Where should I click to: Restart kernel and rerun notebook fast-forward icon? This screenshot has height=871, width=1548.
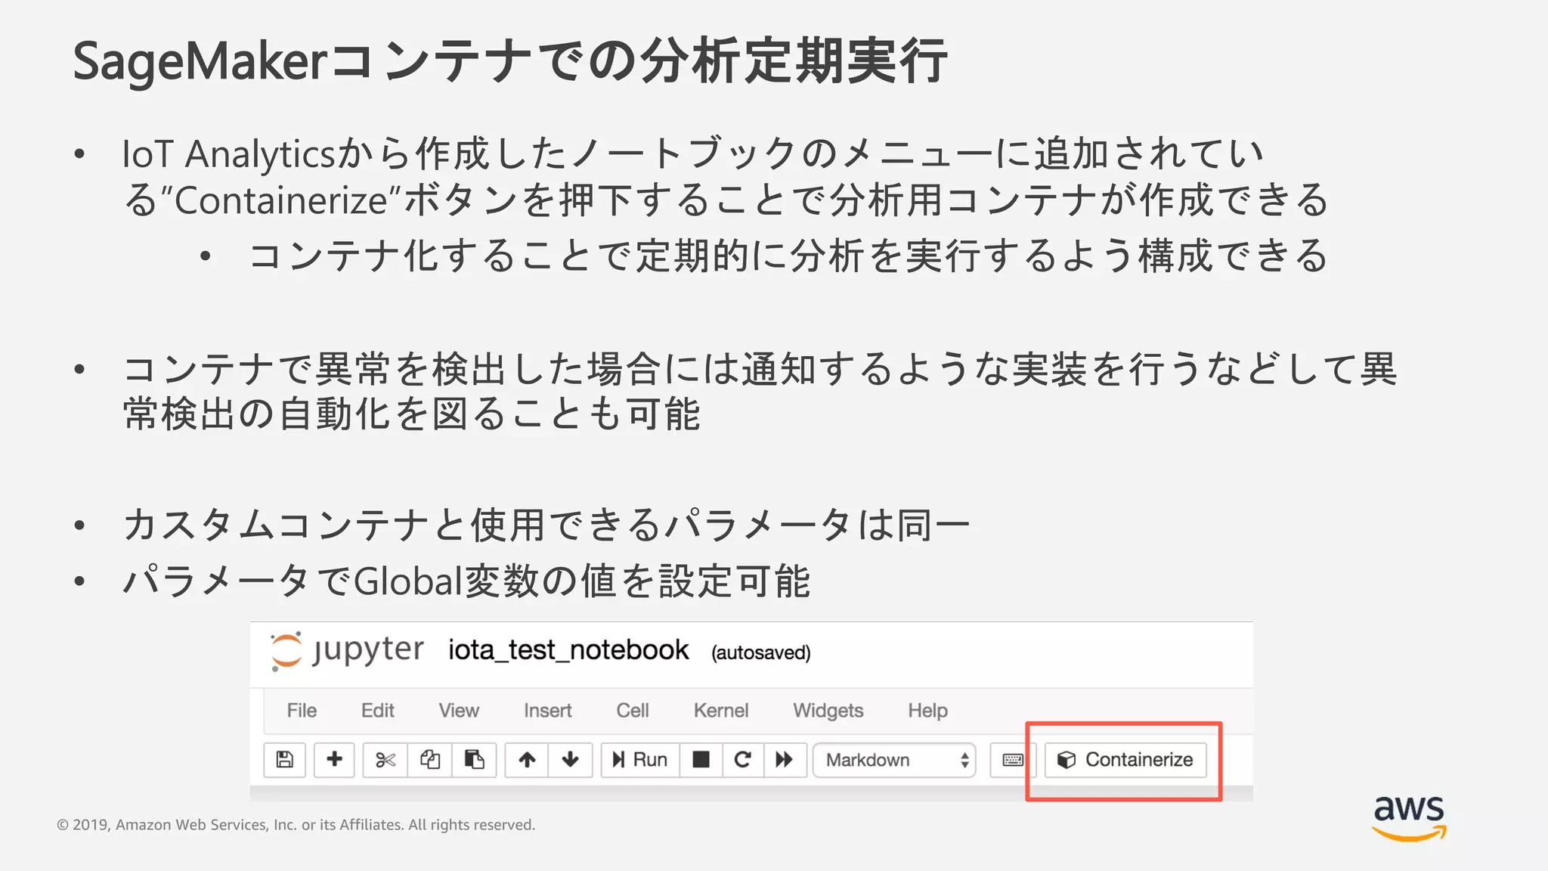(785, 760)
